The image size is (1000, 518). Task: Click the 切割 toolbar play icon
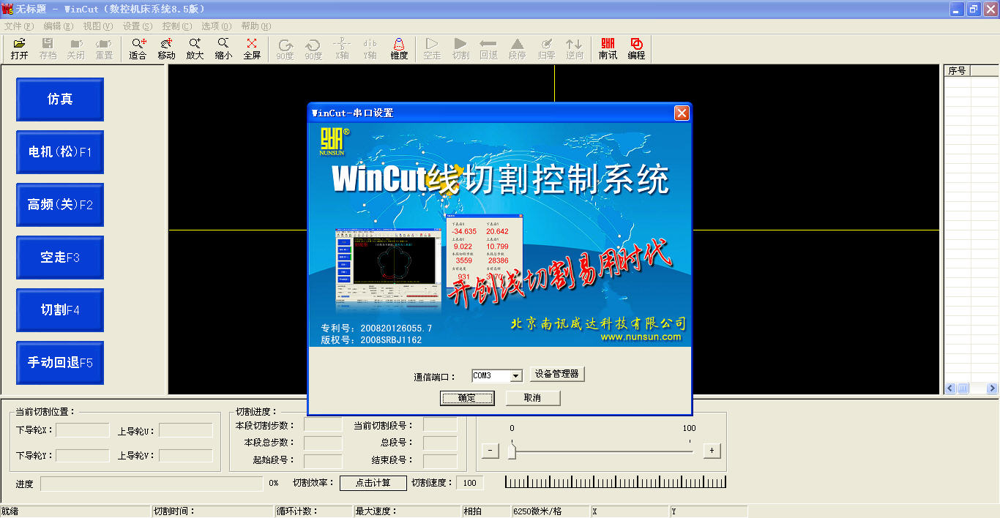tap(460, 49)
